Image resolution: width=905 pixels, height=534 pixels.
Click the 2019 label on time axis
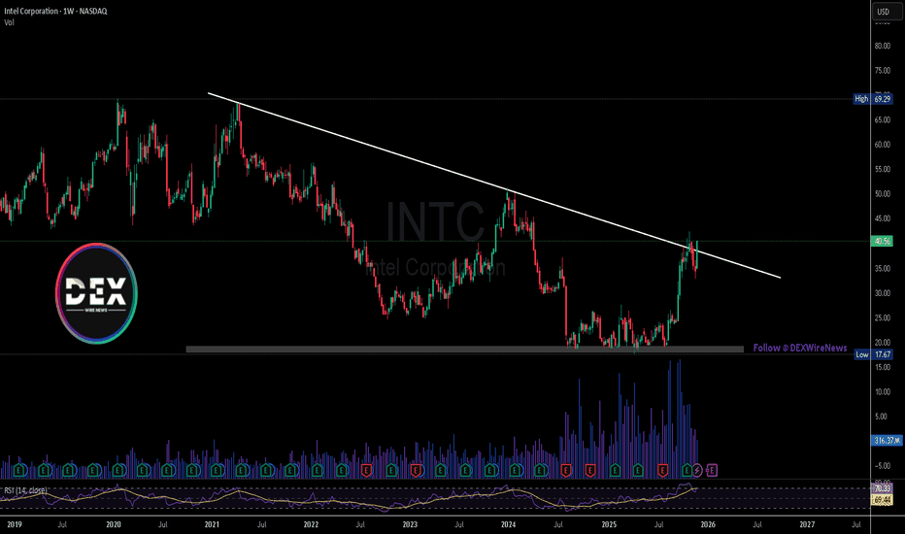[x=14, y=523]
